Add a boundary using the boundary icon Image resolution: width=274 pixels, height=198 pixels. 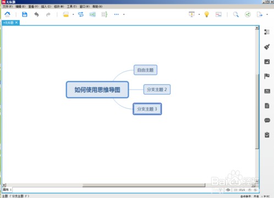(92, 14)
